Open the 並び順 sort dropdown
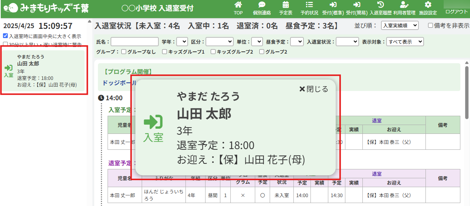The width and height of the screenshot is (470, 206). 400,26
